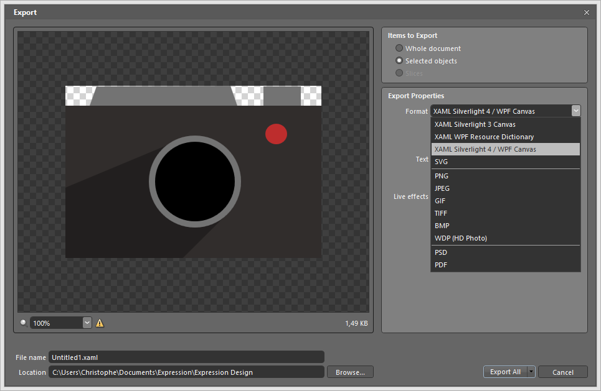Choose PDF from the format list
601x391 pixels.
441,265
